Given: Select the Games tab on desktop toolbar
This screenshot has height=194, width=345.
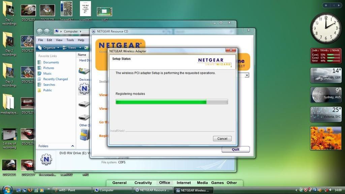Looking at the screenshot, I should [x=217, y=183].
